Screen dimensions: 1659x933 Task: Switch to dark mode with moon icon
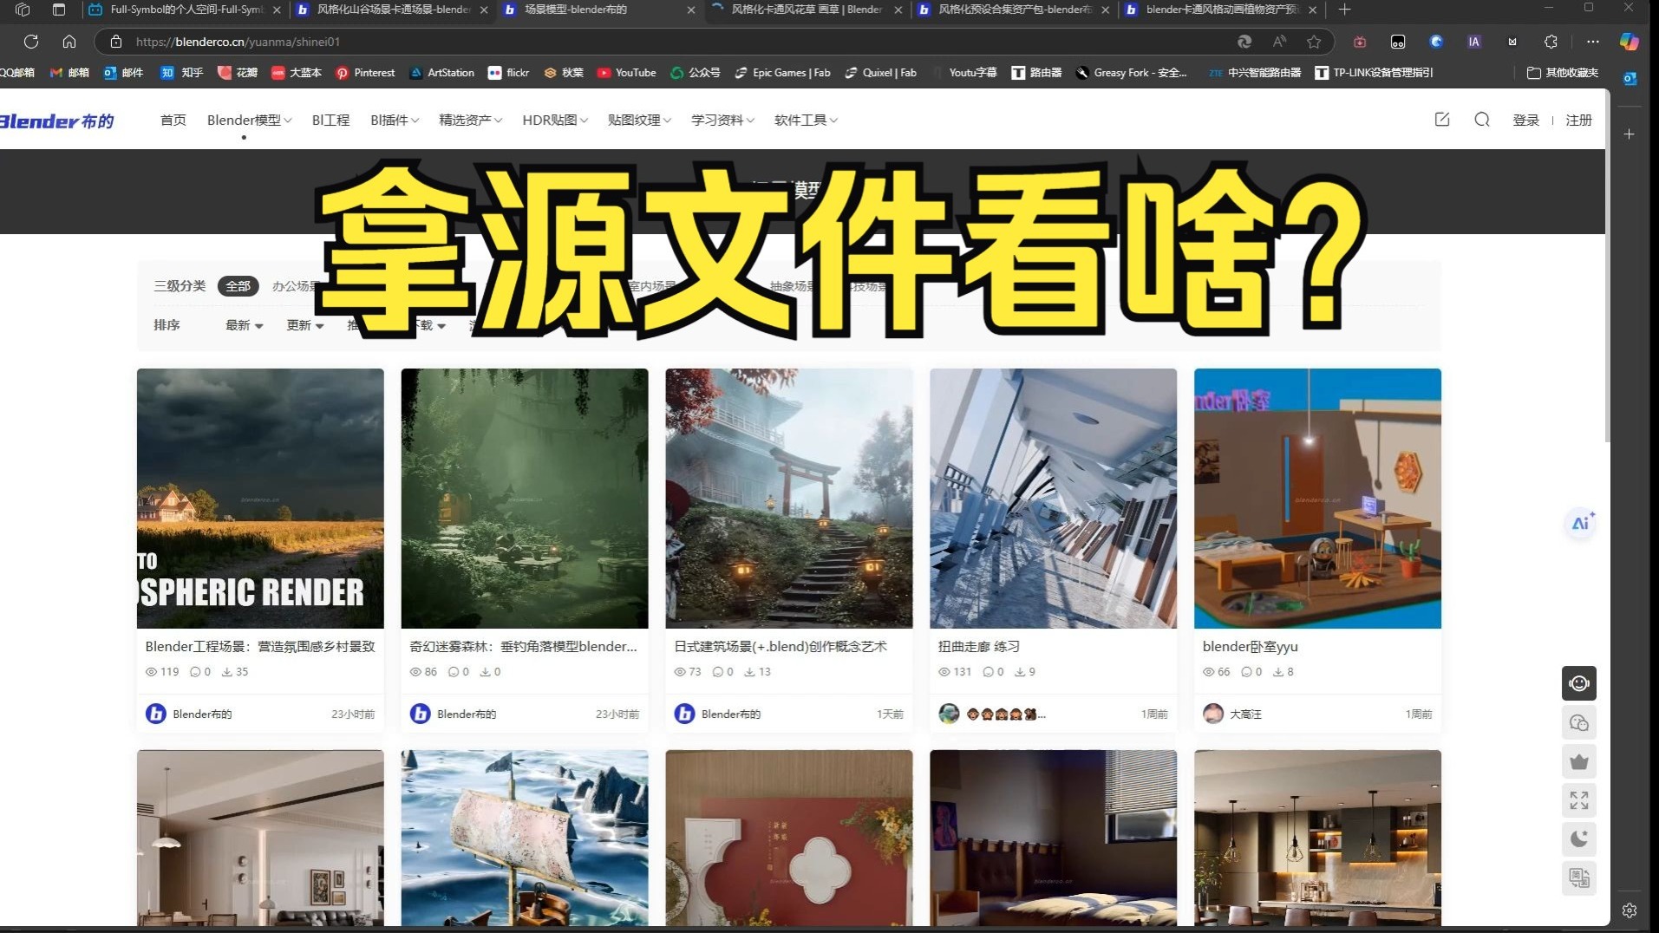coord(1579,838)
